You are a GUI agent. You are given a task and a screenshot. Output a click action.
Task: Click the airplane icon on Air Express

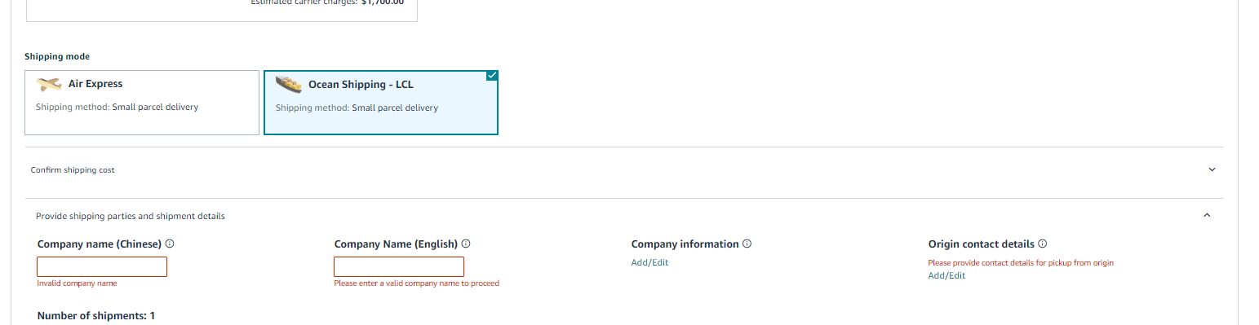49,84
